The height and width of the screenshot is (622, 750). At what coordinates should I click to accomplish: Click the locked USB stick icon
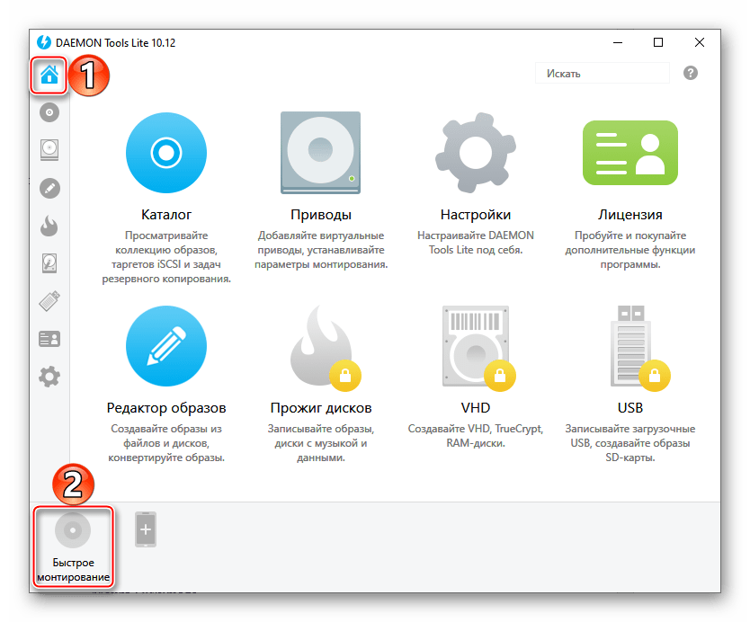(638, 347)
